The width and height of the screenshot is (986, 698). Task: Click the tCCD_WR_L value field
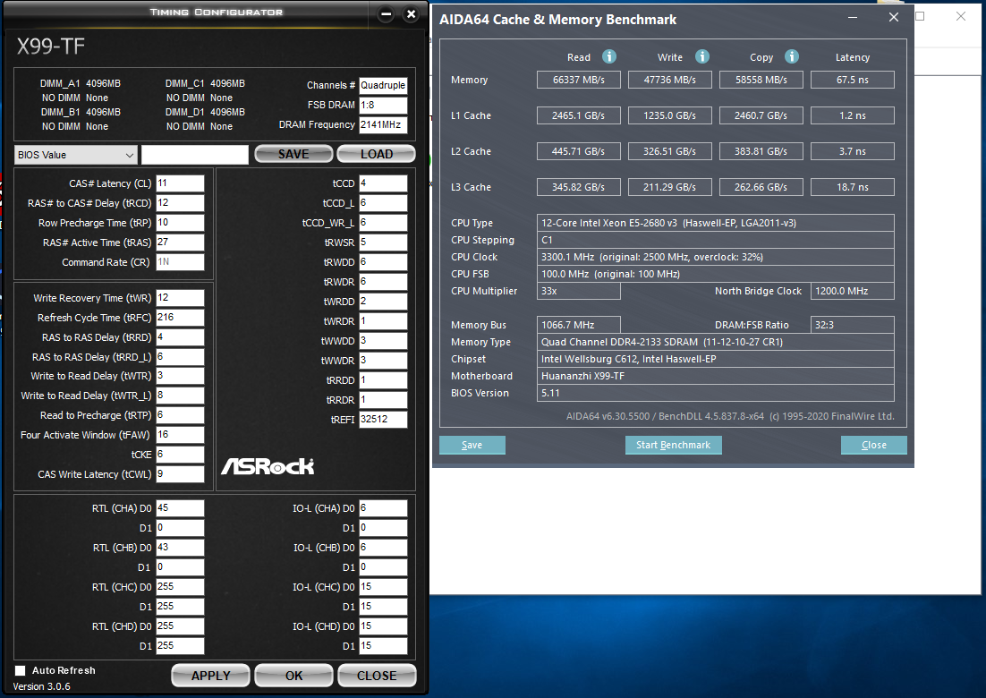pyautogui.click(x=383, y=223)
